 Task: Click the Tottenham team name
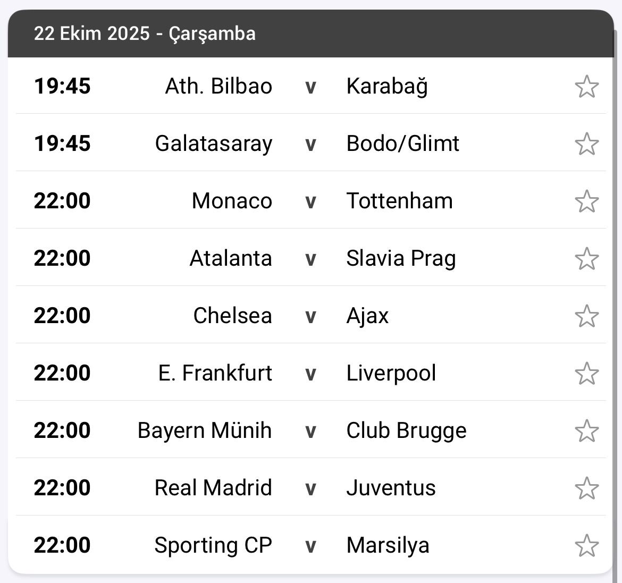point(399,201)
